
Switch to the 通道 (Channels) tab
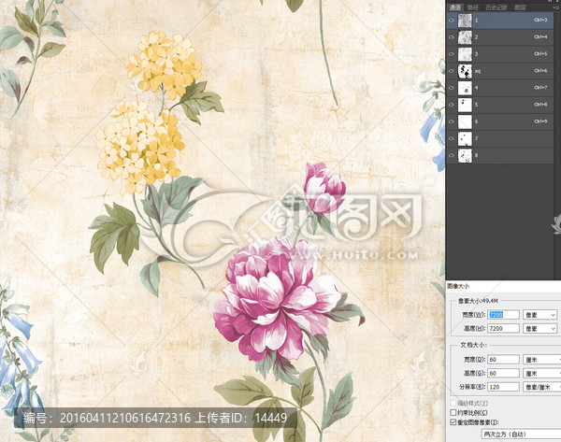[x=455, y=7]
